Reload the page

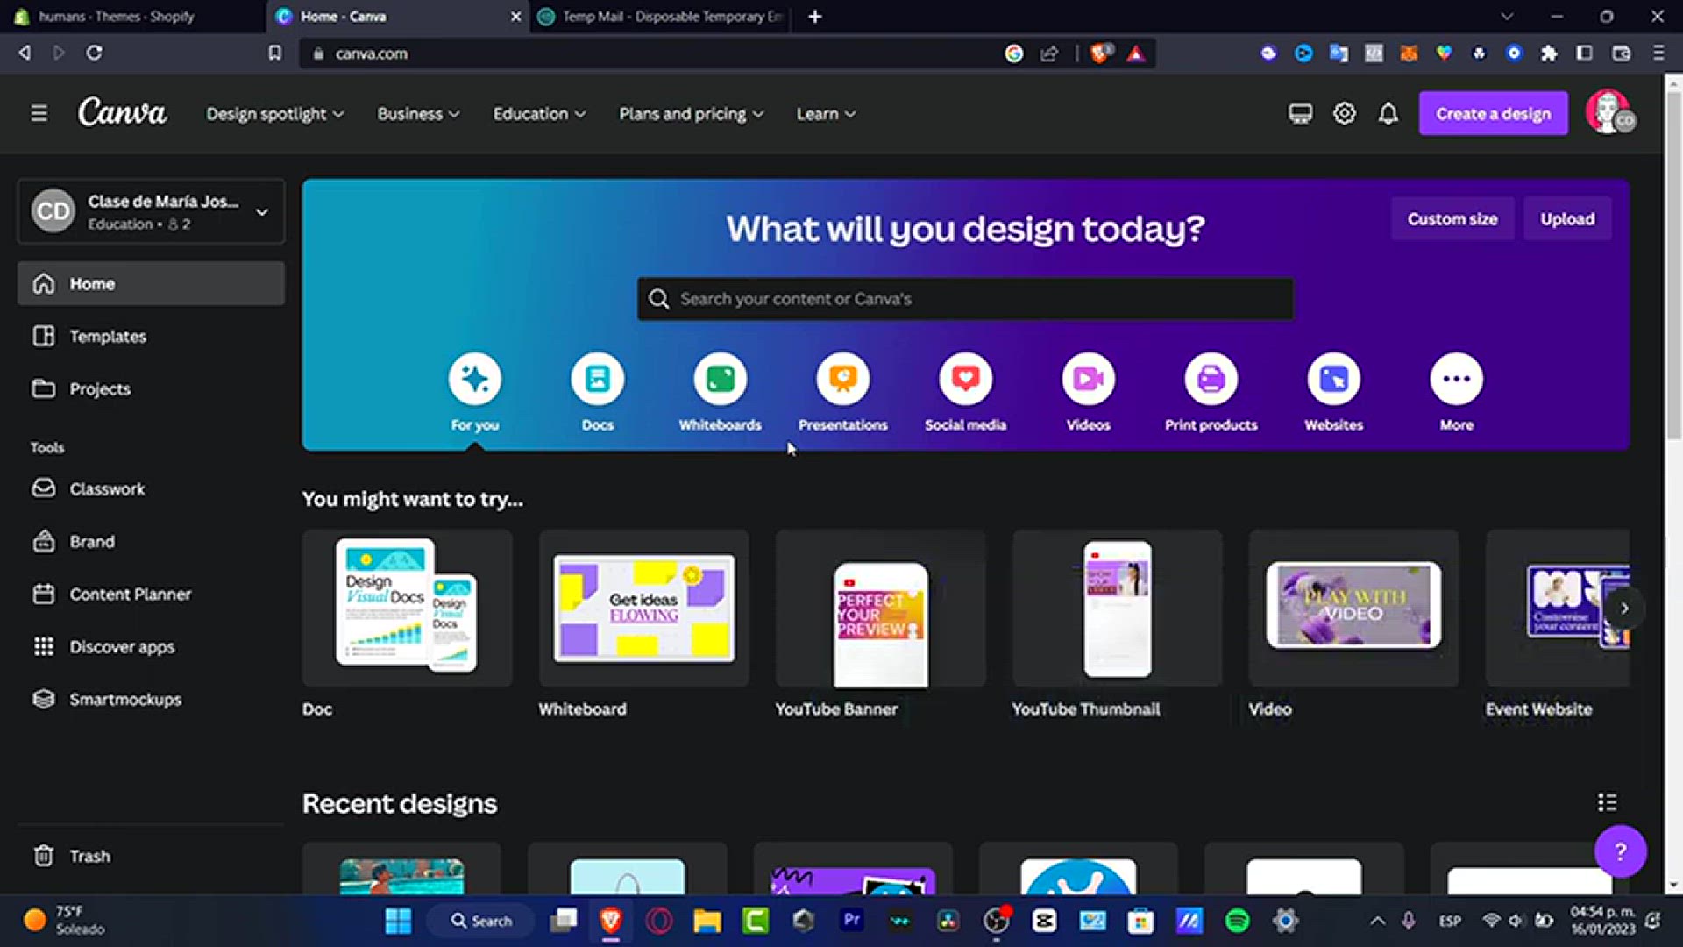click(x=94, y=53)
